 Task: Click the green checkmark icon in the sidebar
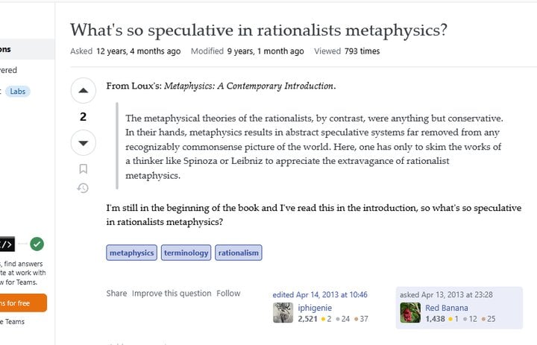[x=37, y=244]
